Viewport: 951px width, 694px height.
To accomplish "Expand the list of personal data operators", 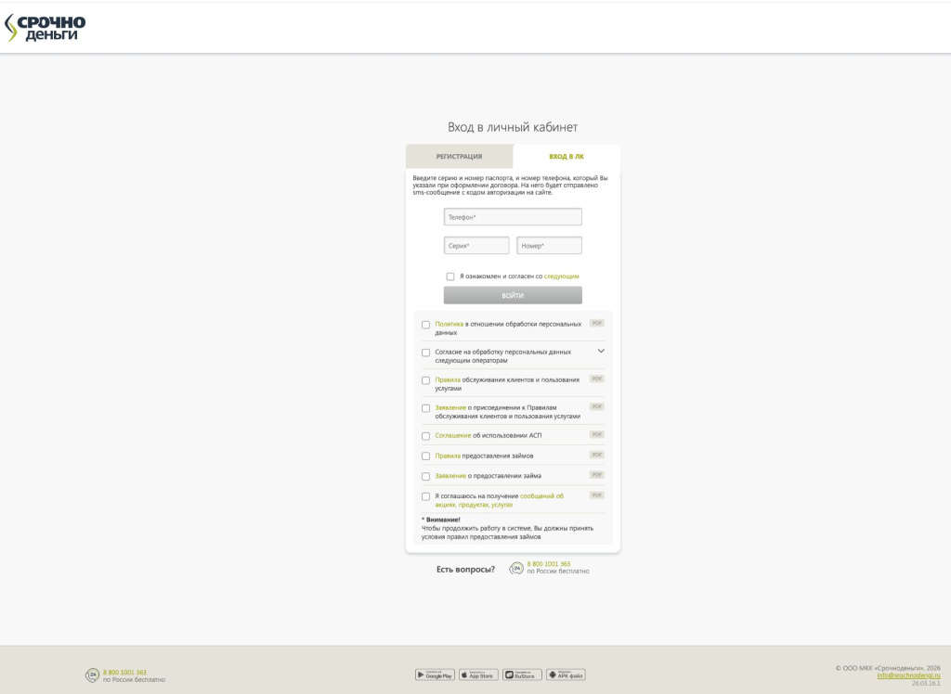I will point(601,351).
